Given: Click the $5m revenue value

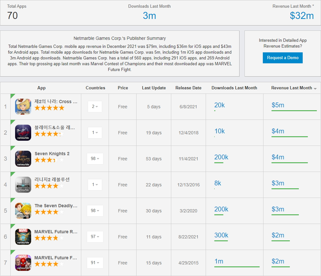Looking at the screenshot, I should pos(278,105).
